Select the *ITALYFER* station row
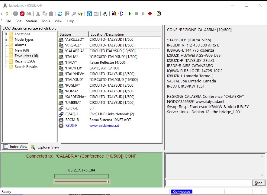Image resolution: width=267 pixels, height=195 pixels. (110, 68)
